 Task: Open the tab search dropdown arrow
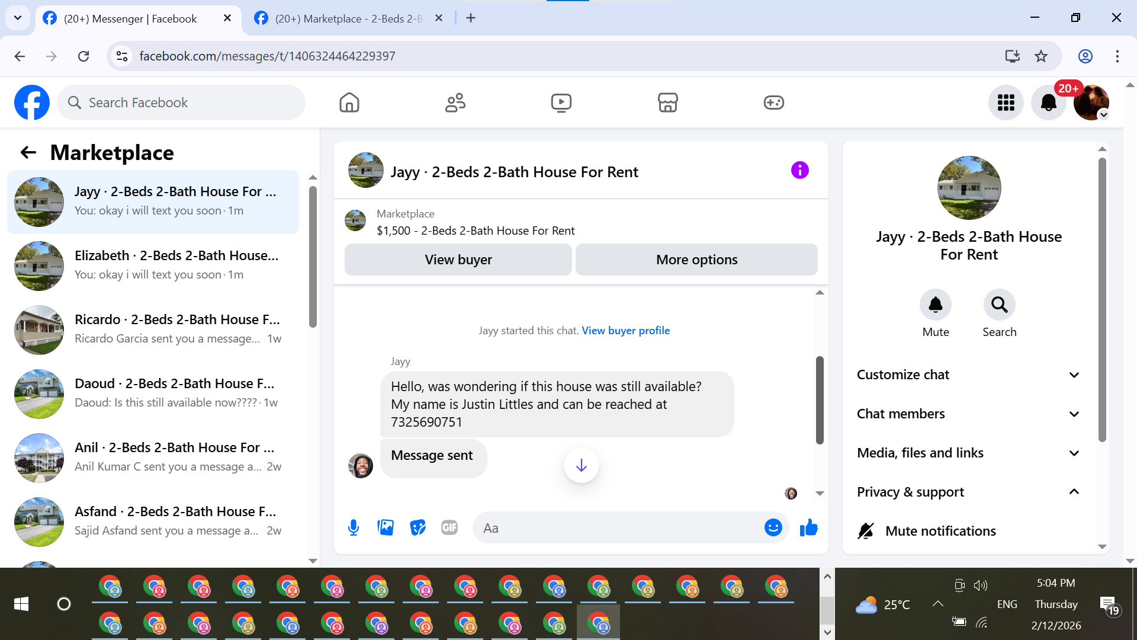(x=18, y=18)
